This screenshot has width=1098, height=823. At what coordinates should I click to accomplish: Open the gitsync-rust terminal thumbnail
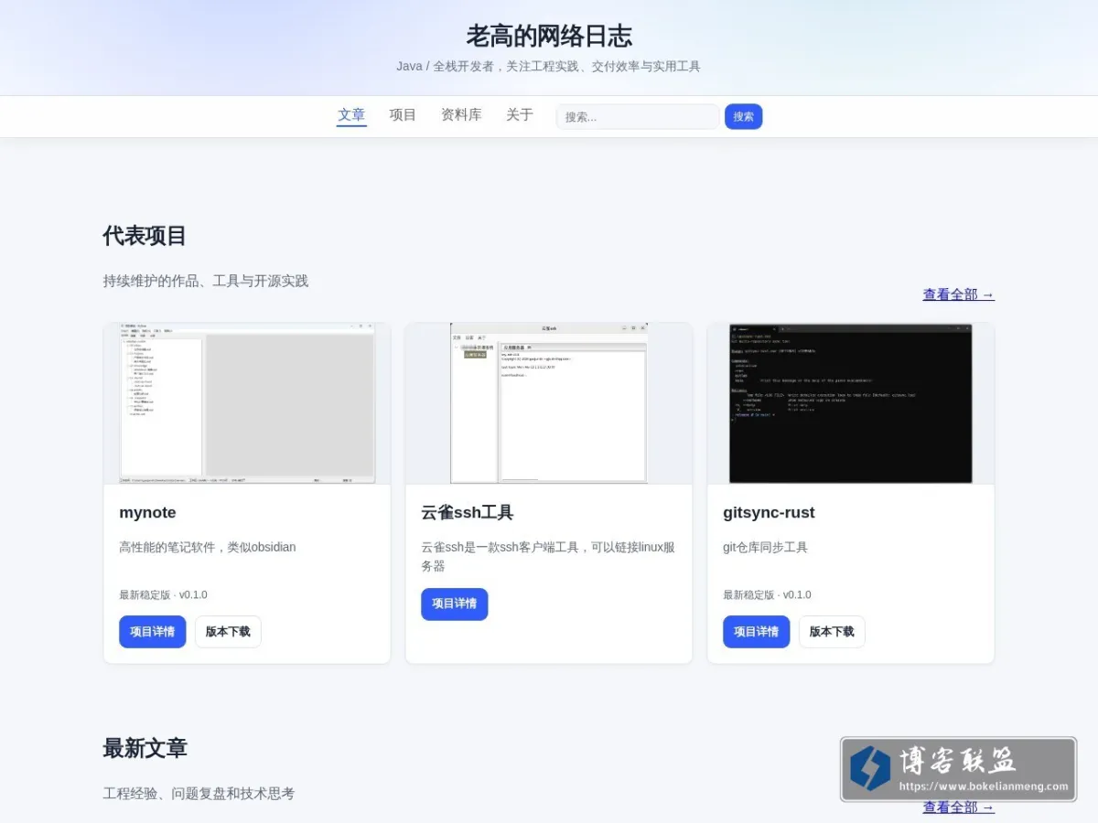pos(851,403)
